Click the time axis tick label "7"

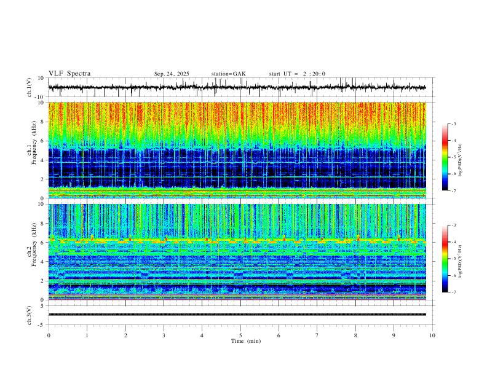pyautogui.click(x=317, y=335)
